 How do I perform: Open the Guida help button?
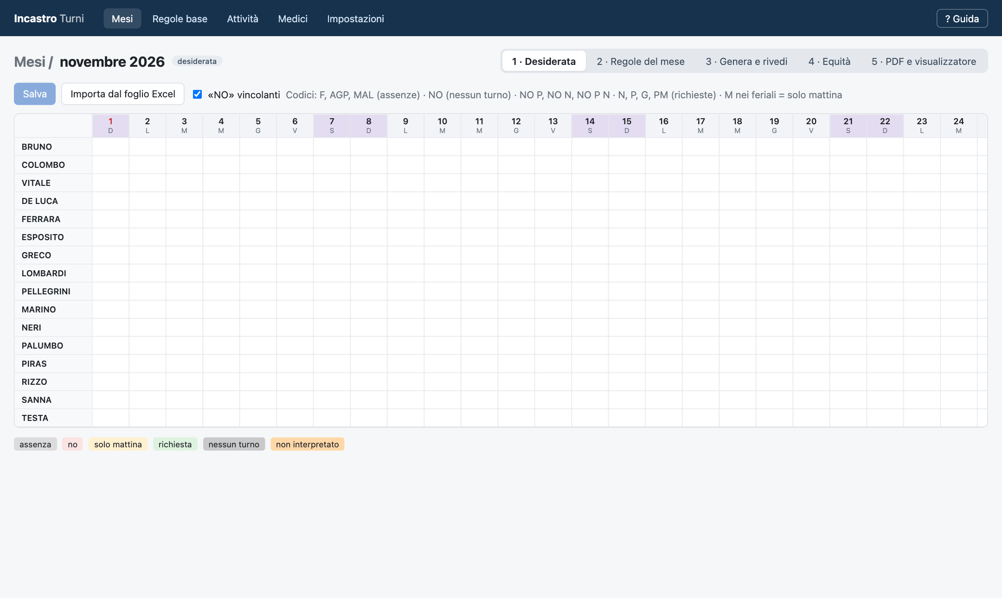pos(962,19)
